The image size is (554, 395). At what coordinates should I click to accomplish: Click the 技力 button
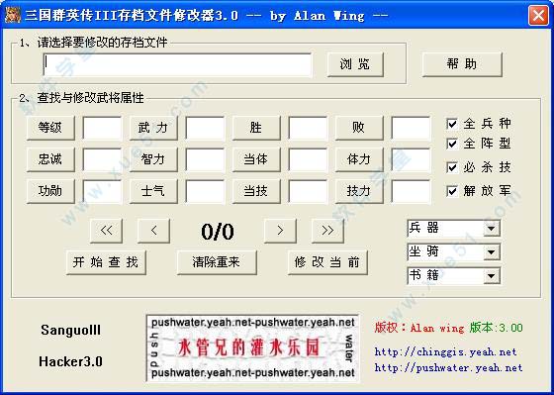[359, 191]
